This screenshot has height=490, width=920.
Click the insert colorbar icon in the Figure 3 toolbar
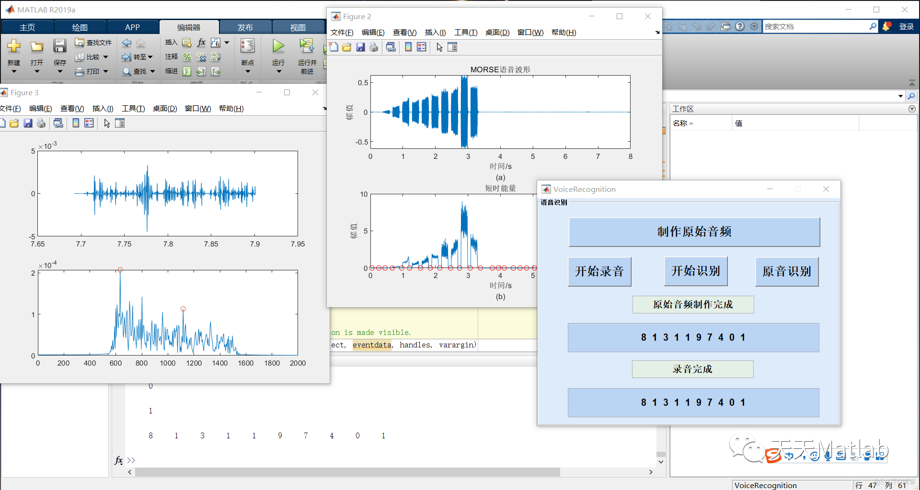click(x=76, y=123)
